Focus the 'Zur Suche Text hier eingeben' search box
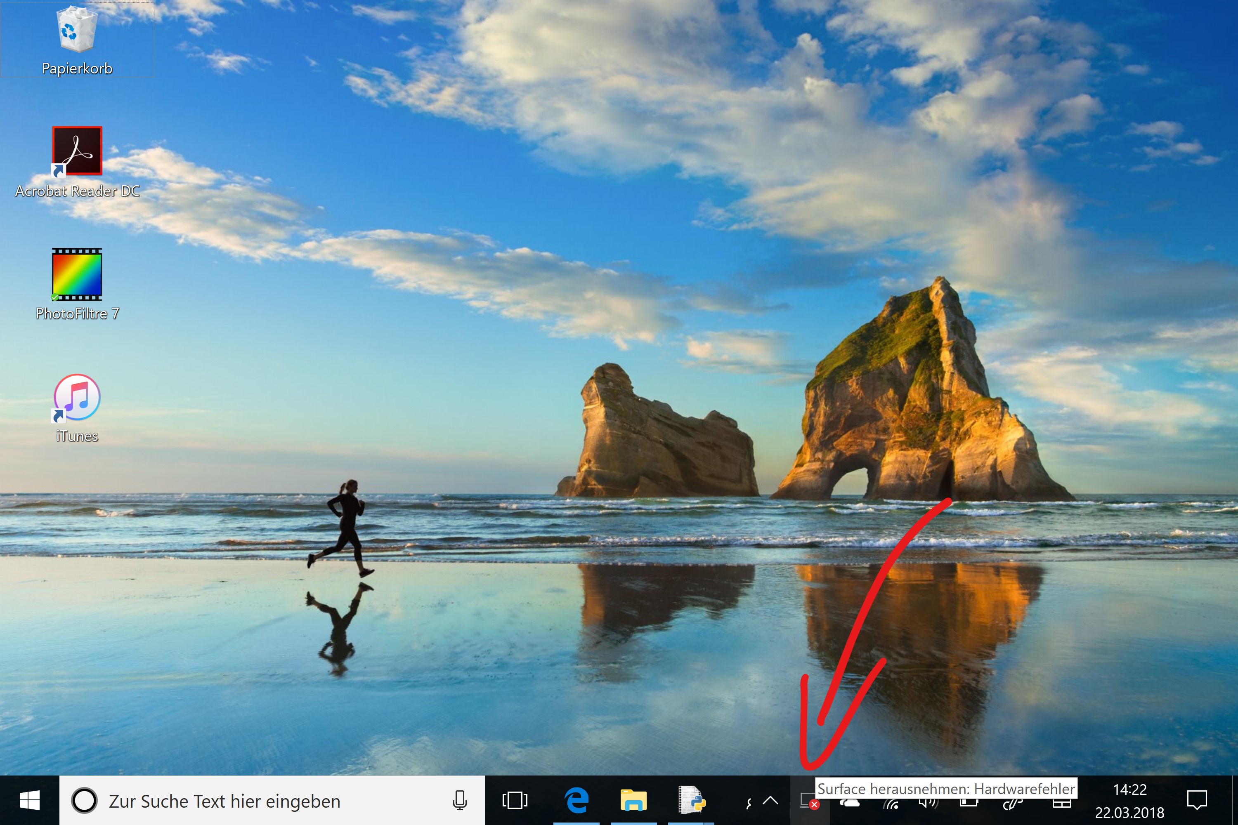Image resolution: width=1238 pixels, height=825 pixels. pos(272,800)
